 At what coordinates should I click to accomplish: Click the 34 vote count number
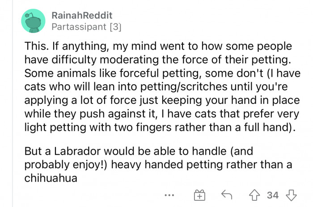point(273,195)
